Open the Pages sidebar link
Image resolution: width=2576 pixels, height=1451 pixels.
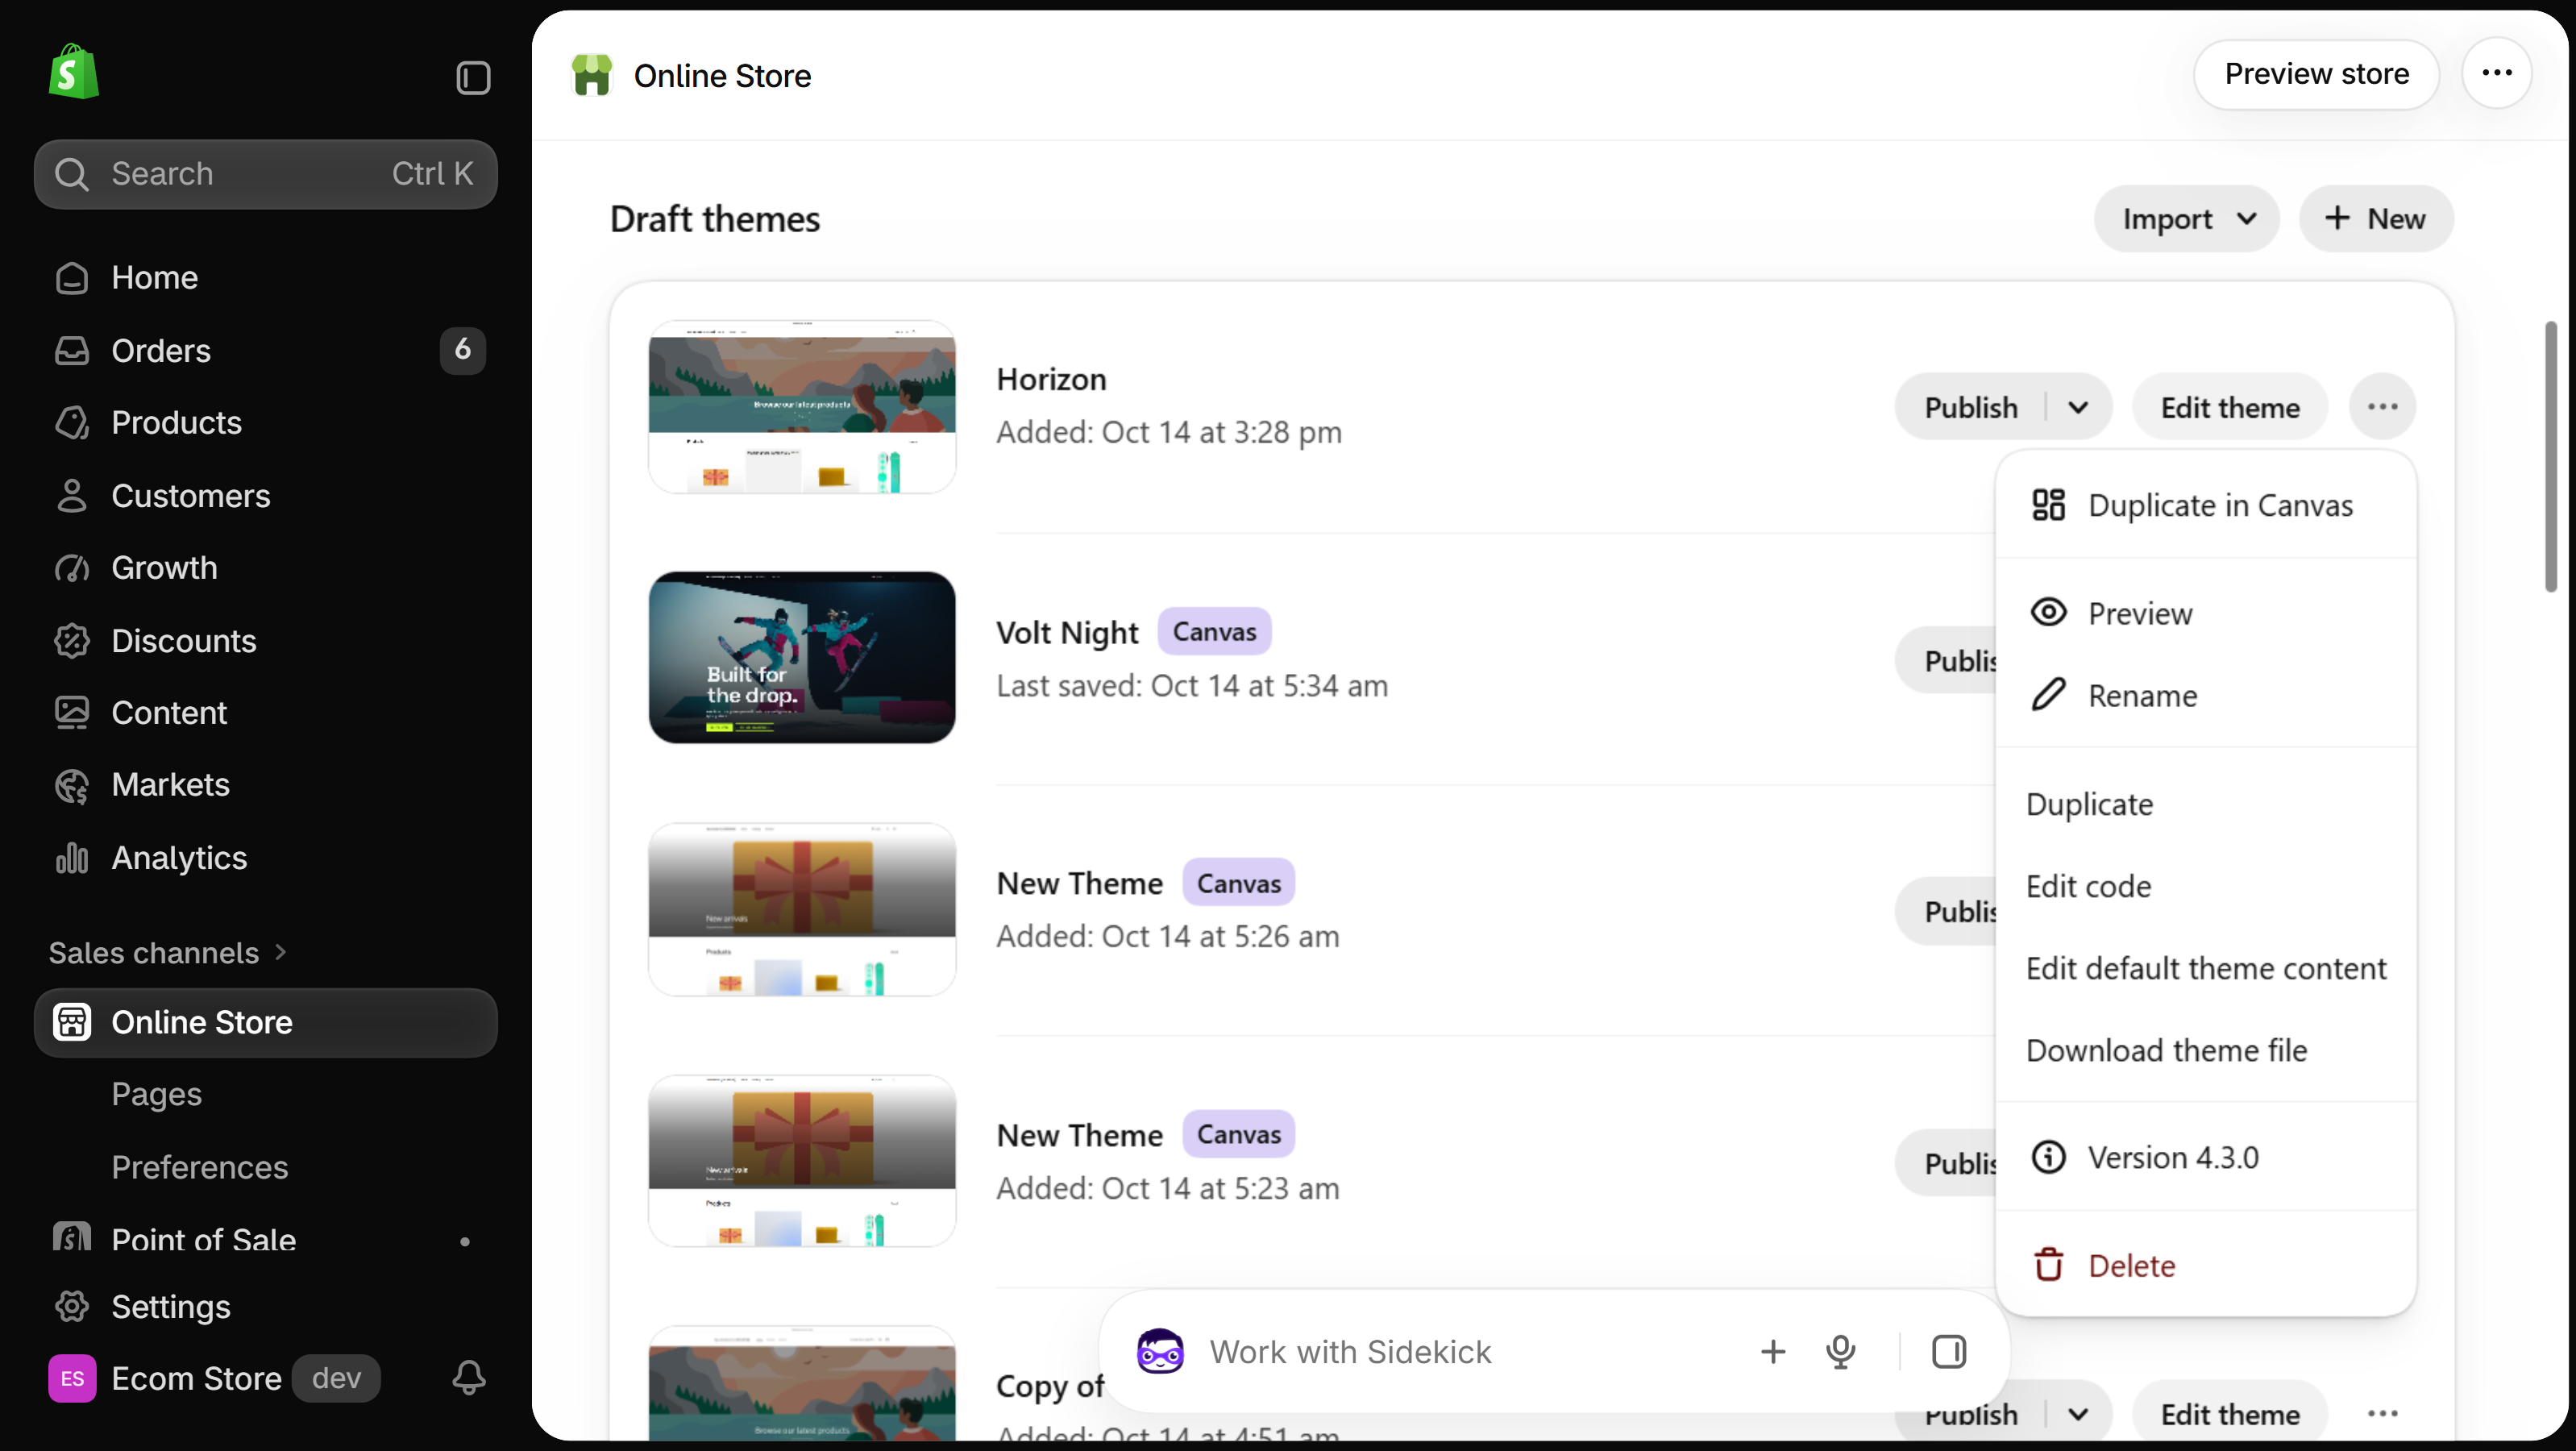pos(157,1094)
